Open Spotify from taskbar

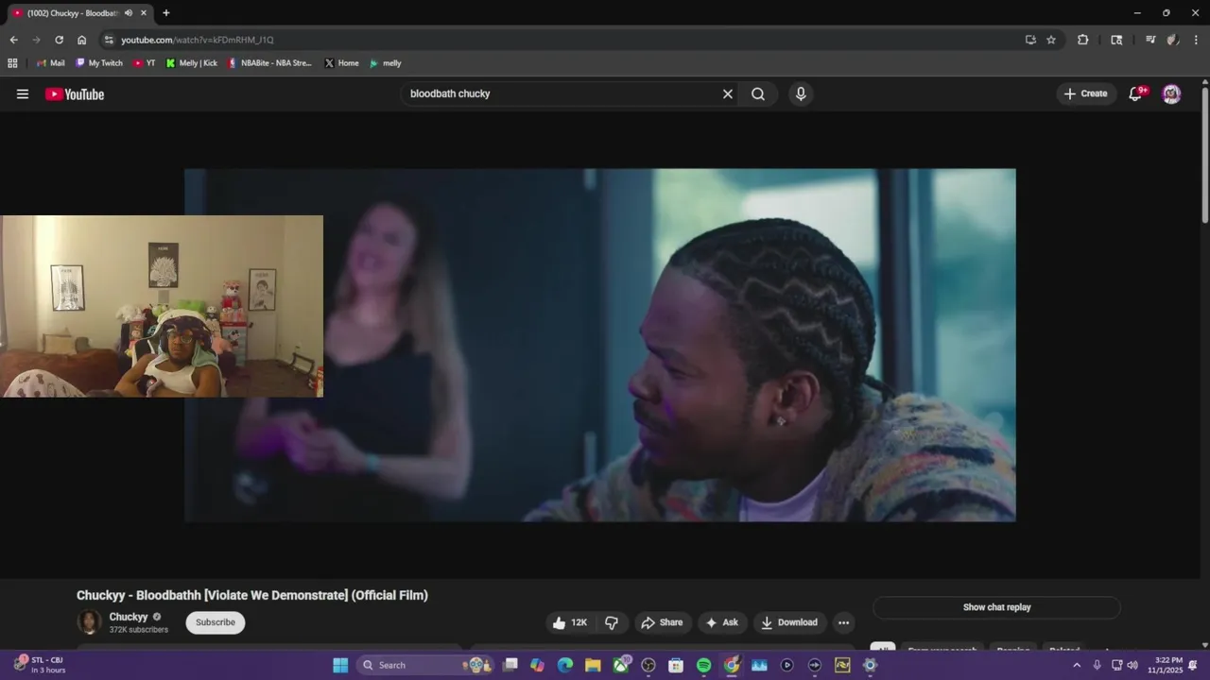703,665
